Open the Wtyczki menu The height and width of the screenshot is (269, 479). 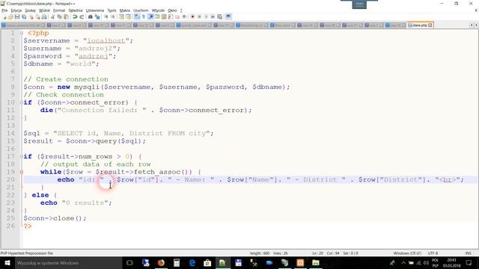pyautogui.click(x=158, y=10)
